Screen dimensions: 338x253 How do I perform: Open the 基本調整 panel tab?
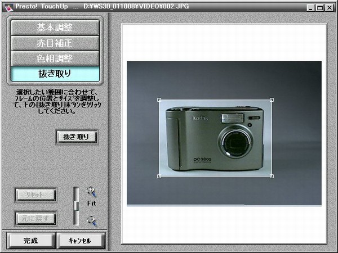tap(55, 27)
